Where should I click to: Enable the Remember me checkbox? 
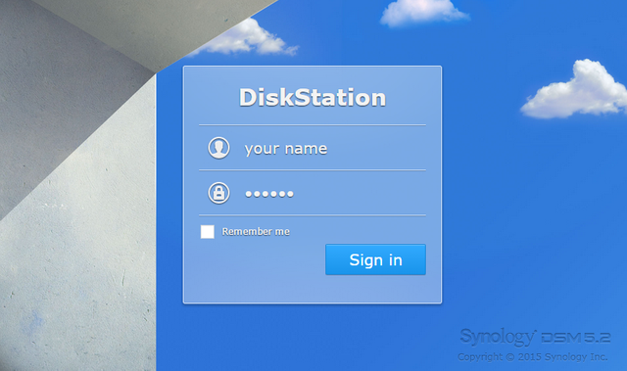pyautogui.click(x=207, y=232)
